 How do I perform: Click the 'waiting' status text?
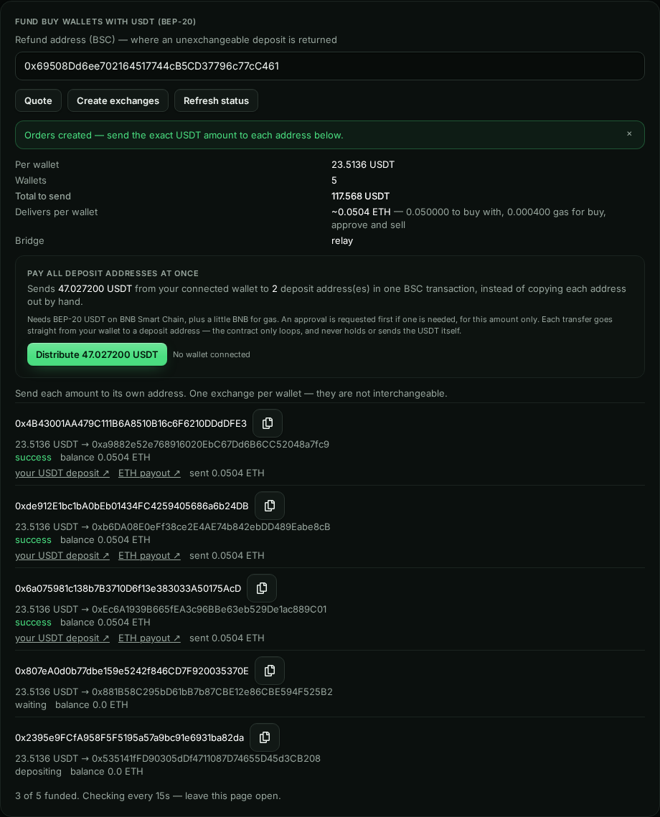[31, 705]
